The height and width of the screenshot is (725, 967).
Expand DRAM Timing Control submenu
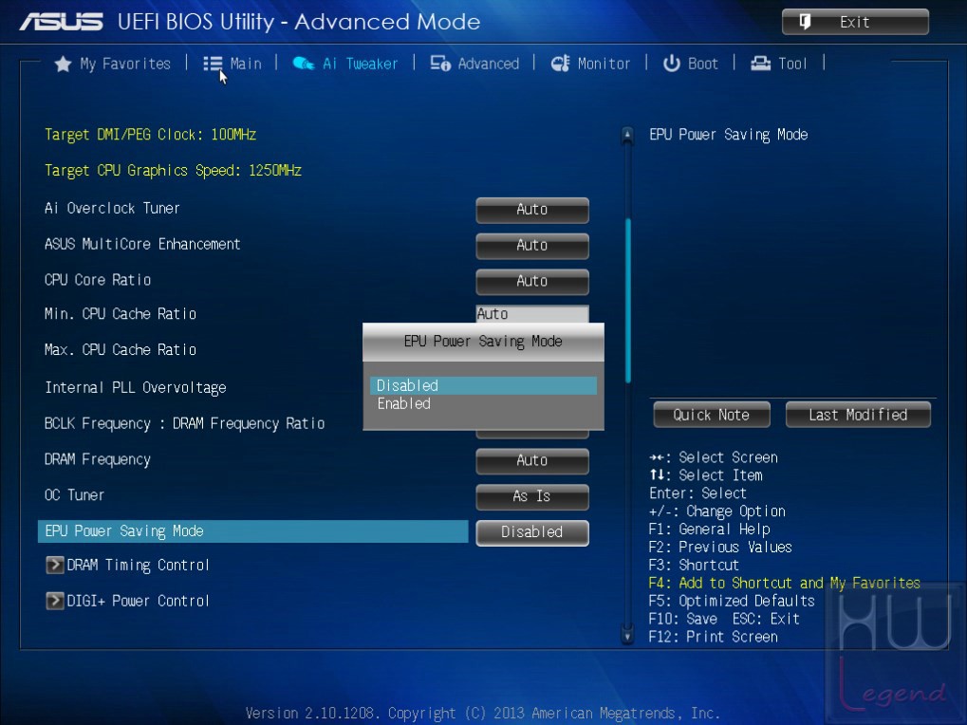[128, 565]
